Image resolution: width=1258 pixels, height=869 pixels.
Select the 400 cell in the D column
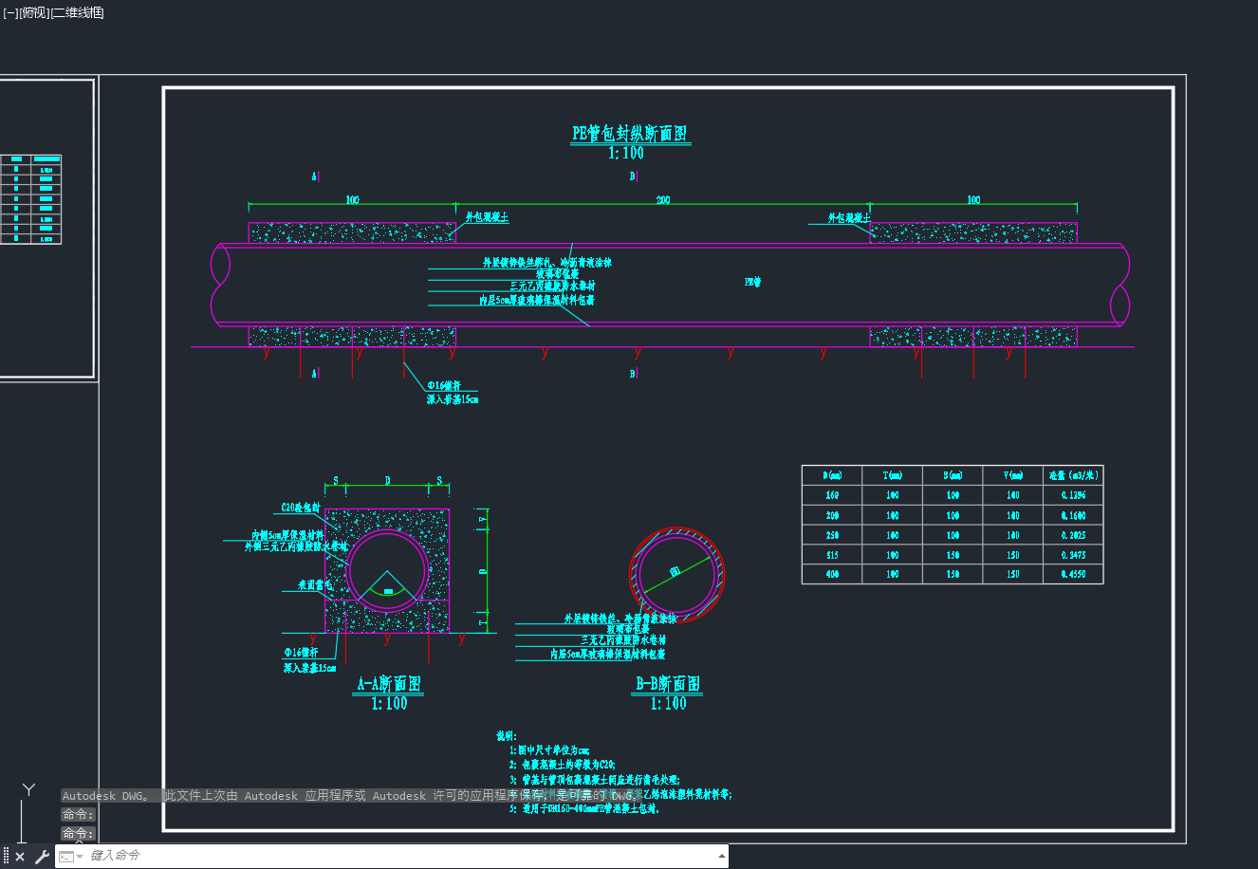coord(832,574)
